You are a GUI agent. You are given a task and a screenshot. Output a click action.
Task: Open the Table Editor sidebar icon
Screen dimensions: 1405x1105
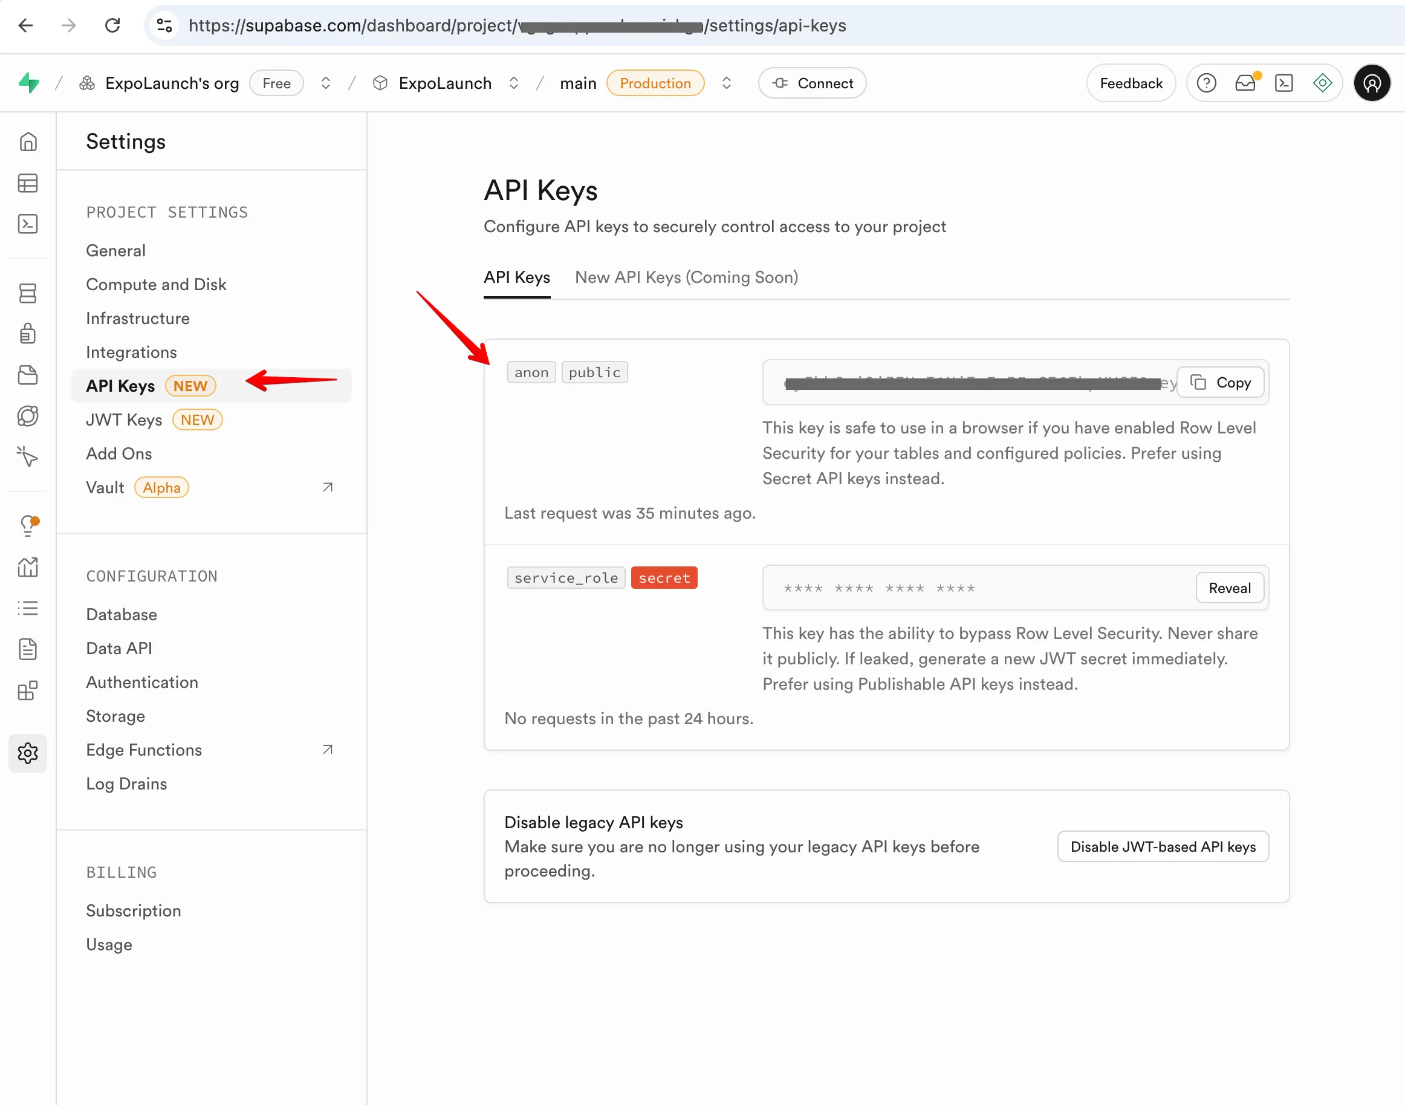(x=28, y=183)
